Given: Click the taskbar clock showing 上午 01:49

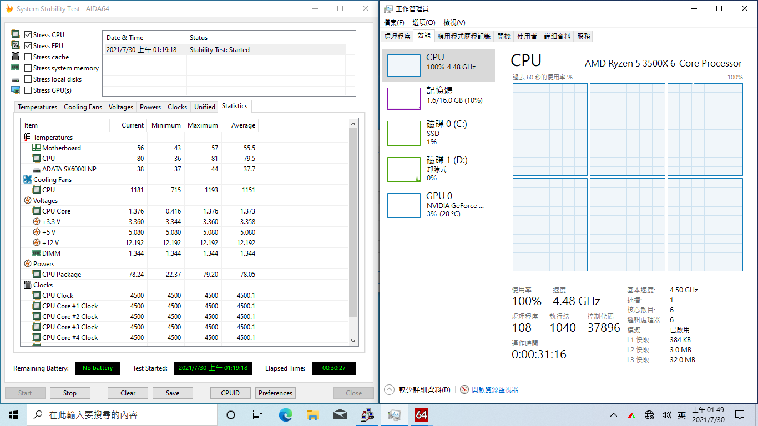Looking at the screenshot, I should (x=708, y=414).
